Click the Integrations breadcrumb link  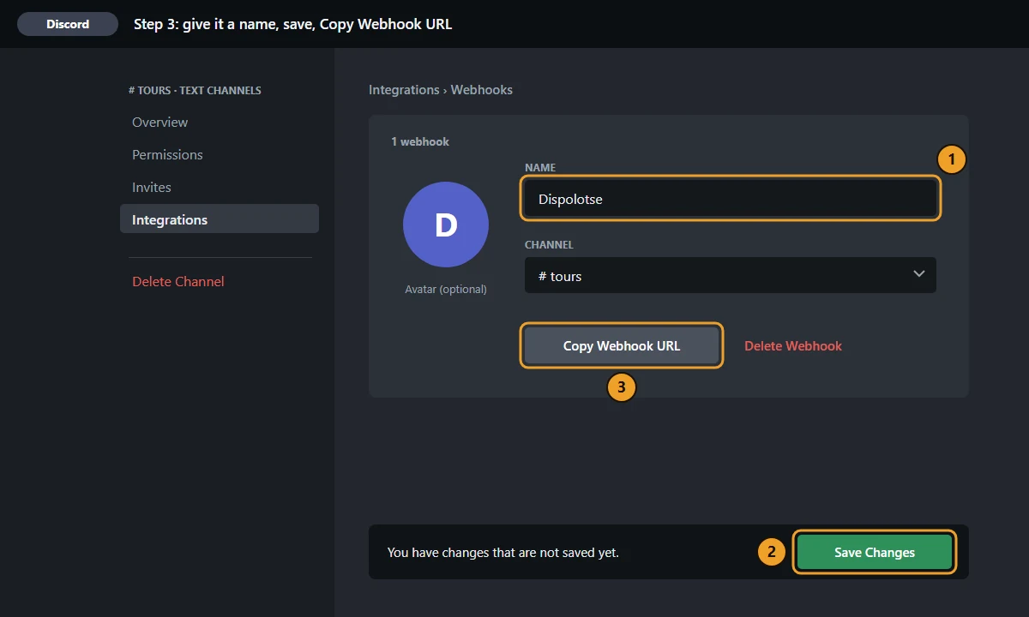(404, 90)
